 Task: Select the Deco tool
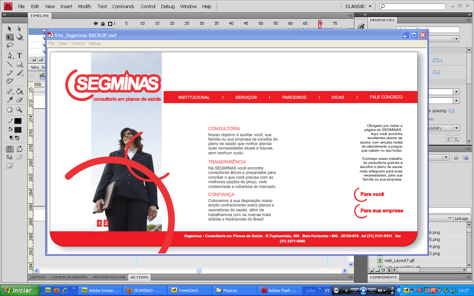[10, 81]
